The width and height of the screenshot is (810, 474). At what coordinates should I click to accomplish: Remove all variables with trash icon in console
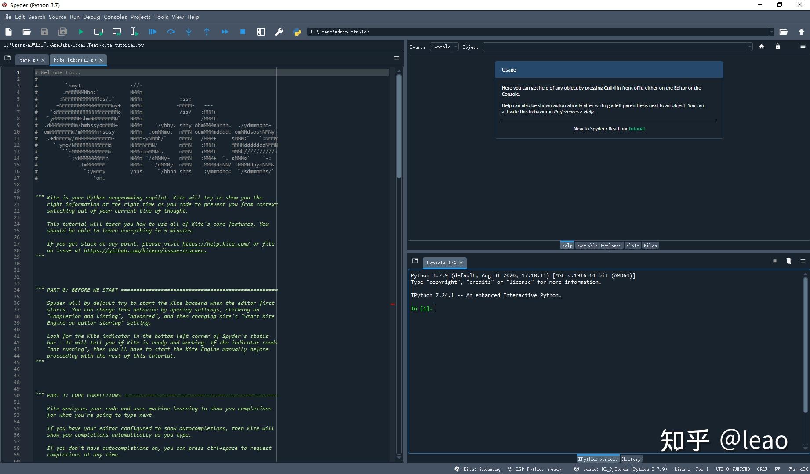coord(788,261)
